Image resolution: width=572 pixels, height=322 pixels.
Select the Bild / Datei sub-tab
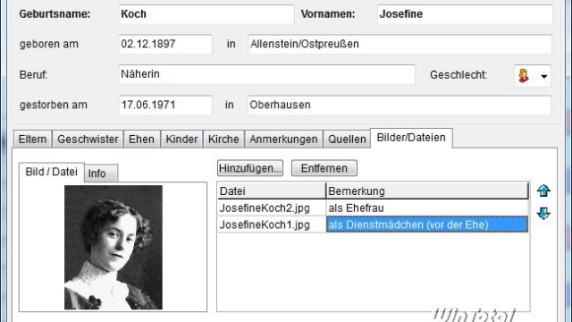(x=52, y=172)
